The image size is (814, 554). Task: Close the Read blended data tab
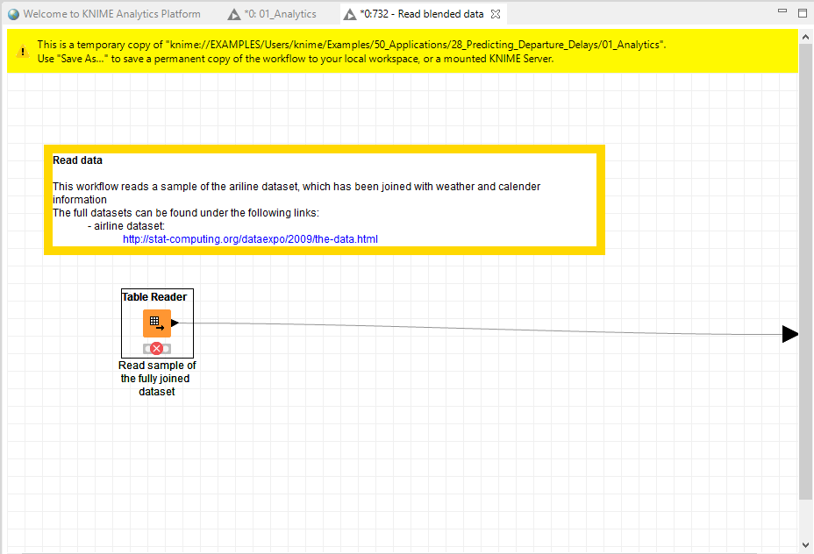(496, 14)
